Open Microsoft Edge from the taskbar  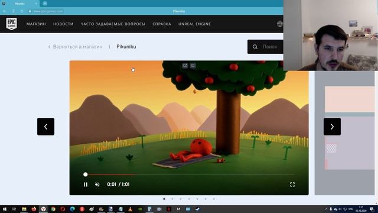72,209
